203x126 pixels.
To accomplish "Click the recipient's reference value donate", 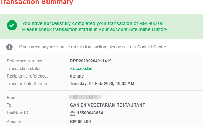I will (77, 76).
